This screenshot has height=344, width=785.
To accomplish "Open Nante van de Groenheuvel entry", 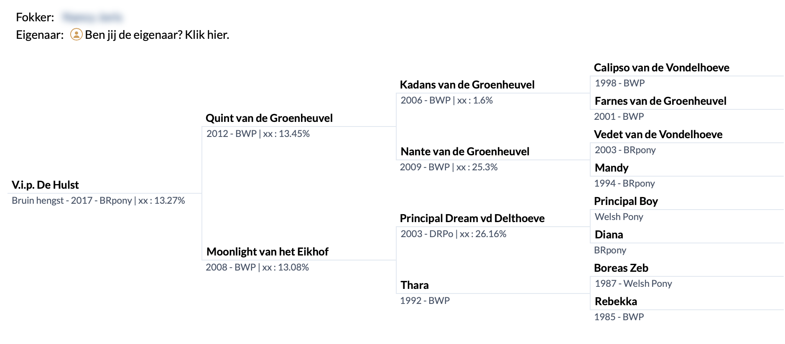I will [465, 152].
